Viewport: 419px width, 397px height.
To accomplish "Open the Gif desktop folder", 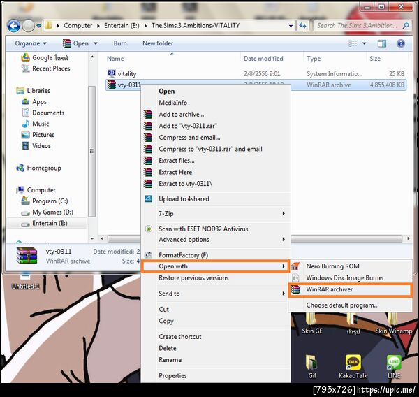I will (x=312, y=367).
